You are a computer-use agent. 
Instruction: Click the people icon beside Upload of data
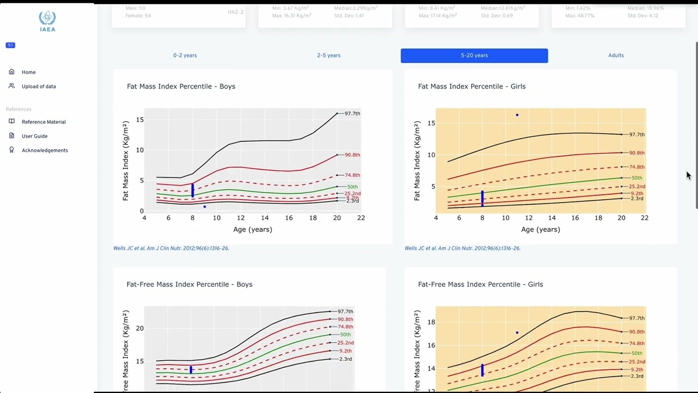11,86
